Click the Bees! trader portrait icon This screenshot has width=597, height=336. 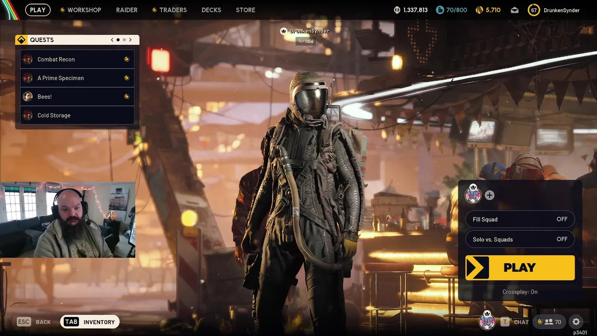pyautogui.click(x=28, y=97)
